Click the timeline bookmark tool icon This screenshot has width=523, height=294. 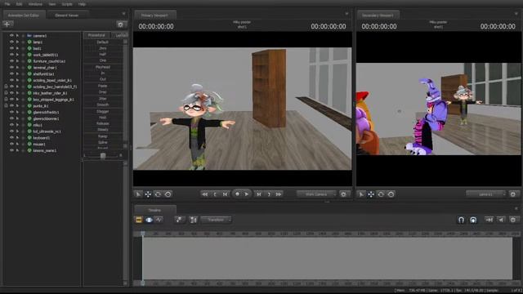(x=180, y=220)
